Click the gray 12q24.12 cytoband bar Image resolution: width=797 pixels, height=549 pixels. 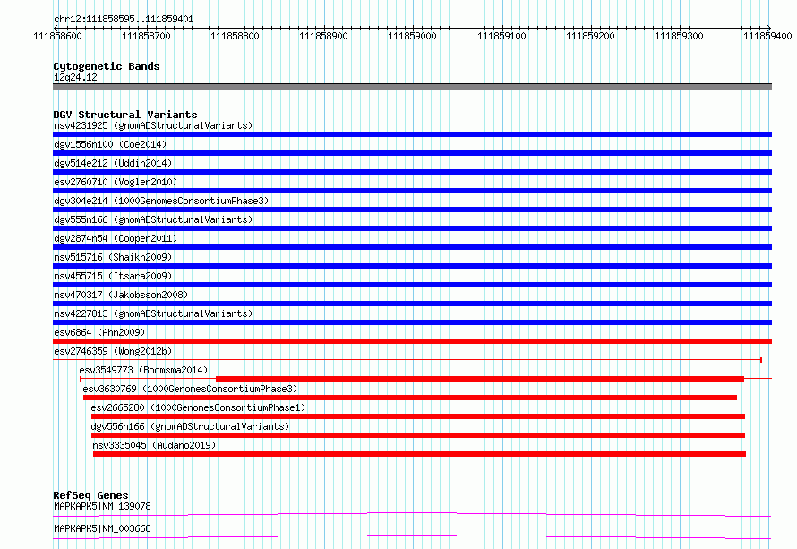pos(412,87)
